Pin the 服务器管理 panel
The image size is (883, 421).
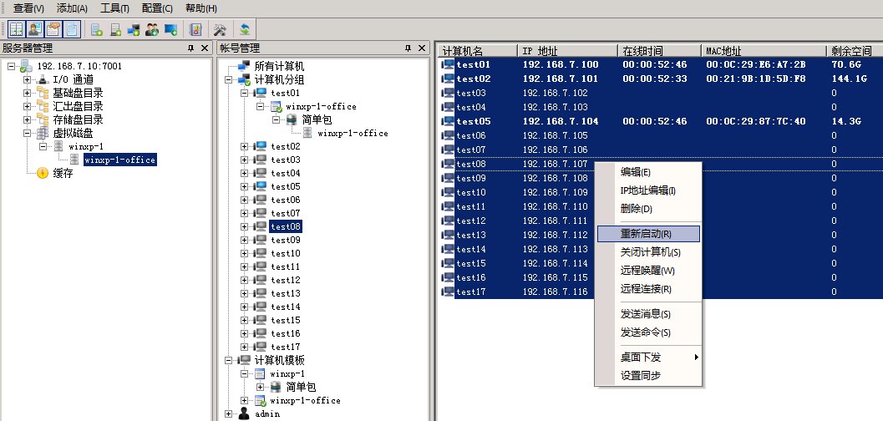(x=191, y=48)
